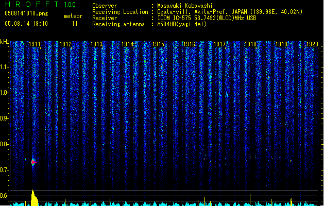Click the meteor count value 11
This screenshot has width=324, height=206.
click(75, 24)
